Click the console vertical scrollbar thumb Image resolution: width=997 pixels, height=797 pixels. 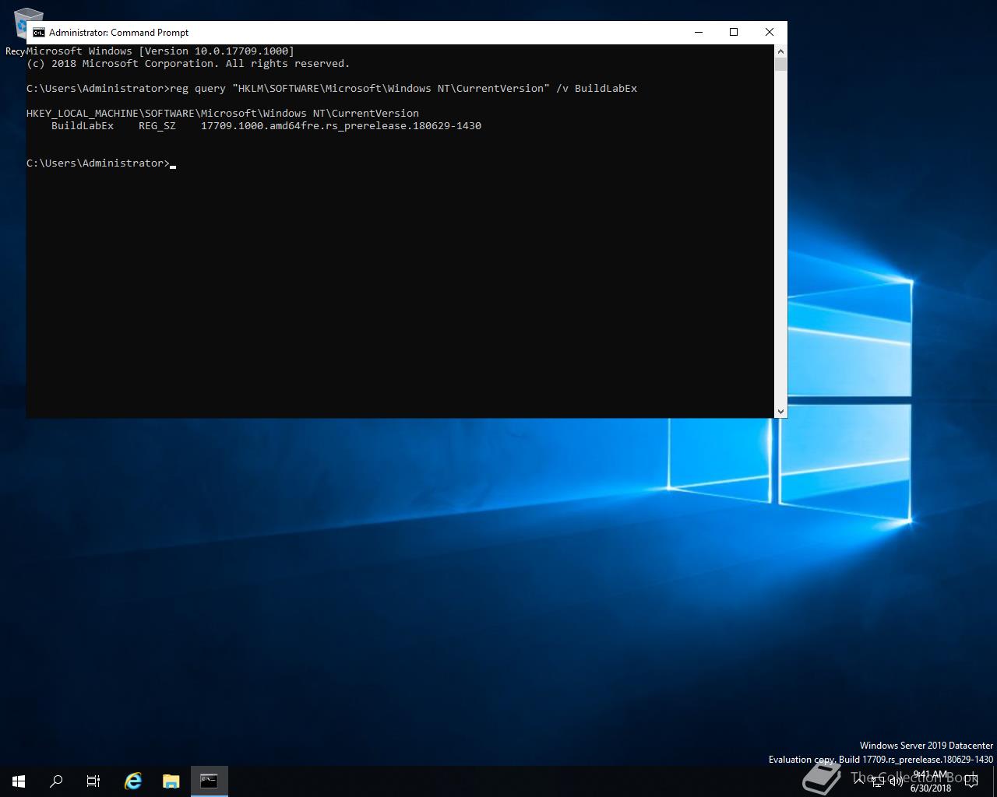click(x=780, y=64)
